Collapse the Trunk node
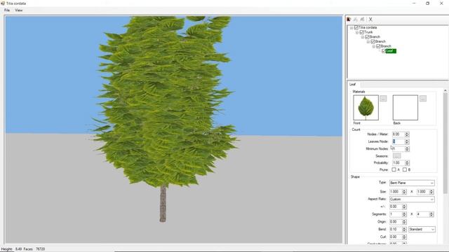449x252 pixels. pyautogui.click(x=357, y=32)
